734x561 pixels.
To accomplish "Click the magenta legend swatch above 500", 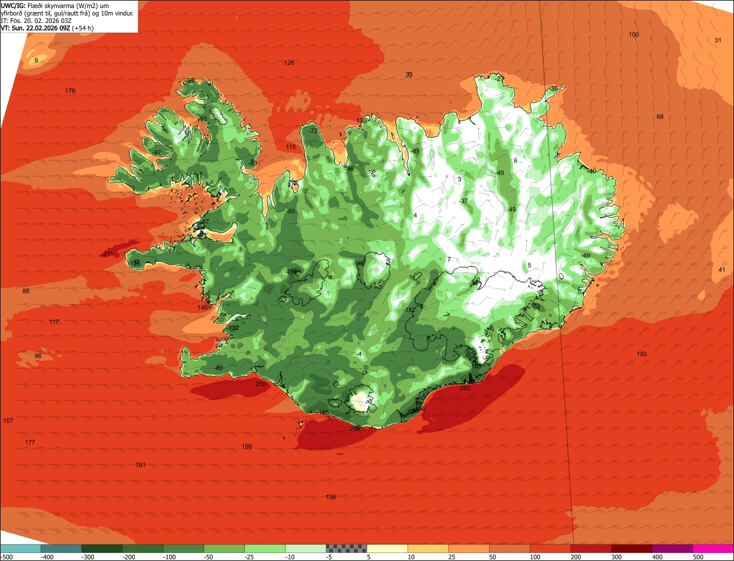I will [713, 548].
